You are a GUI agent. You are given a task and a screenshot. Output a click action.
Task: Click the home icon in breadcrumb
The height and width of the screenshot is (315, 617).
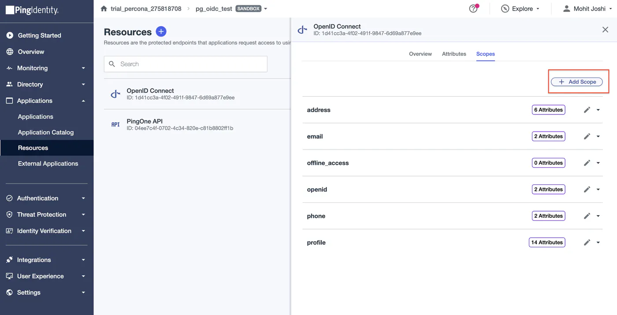pos(104,9)
